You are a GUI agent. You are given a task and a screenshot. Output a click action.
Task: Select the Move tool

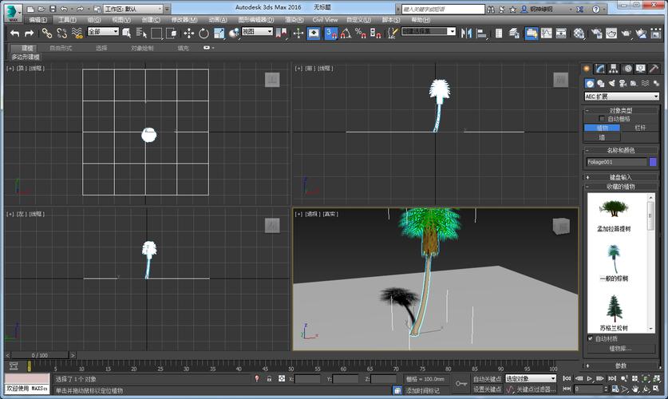pos(188,33)
